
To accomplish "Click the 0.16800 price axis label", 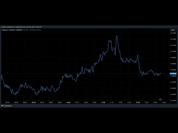I will 173,64.
